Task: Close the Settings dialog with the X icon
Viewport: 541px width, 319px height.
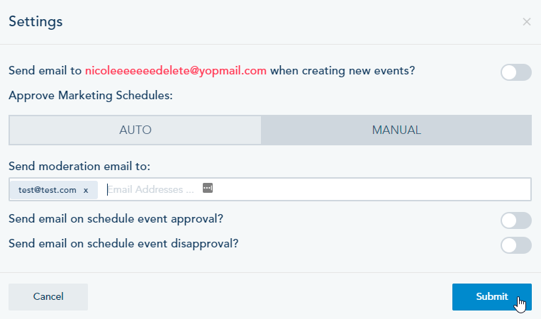Action: pos(527,22)
